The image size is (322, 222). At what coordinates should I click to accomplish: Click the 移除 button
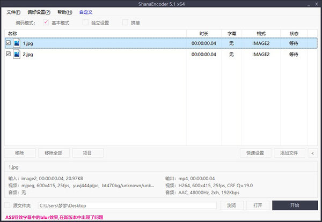point(20,153)
